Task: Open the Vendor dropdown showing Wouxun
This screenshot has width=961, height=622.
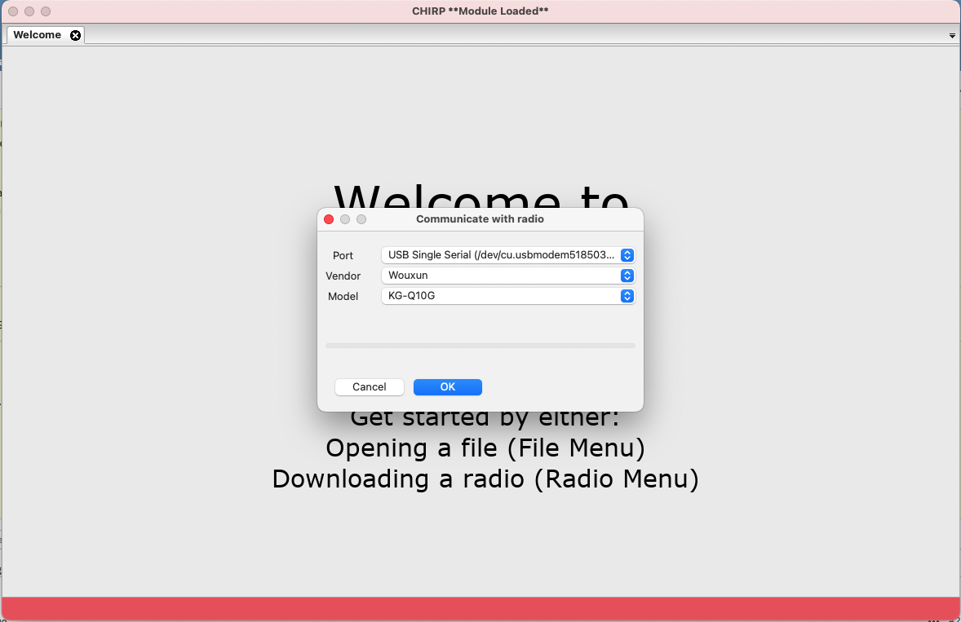Action: pyautogui.click(x=508, y=276)
